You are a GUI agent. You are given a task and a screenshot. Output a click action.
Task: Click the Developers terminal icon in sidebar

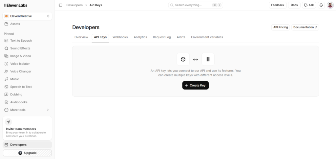tap(7, 145)
